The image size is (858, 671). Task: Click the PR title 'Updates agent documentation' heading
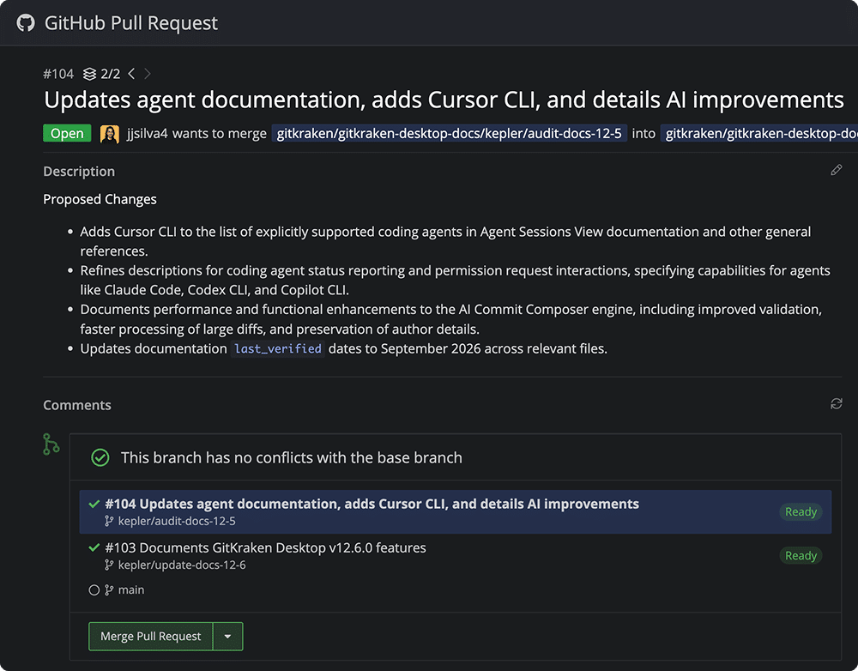pyautogui.click(x=444, y=100)
